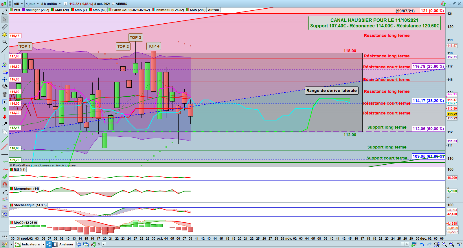Toggle the Stochastique (14 3 5) panel label

[x=28, y=205]
